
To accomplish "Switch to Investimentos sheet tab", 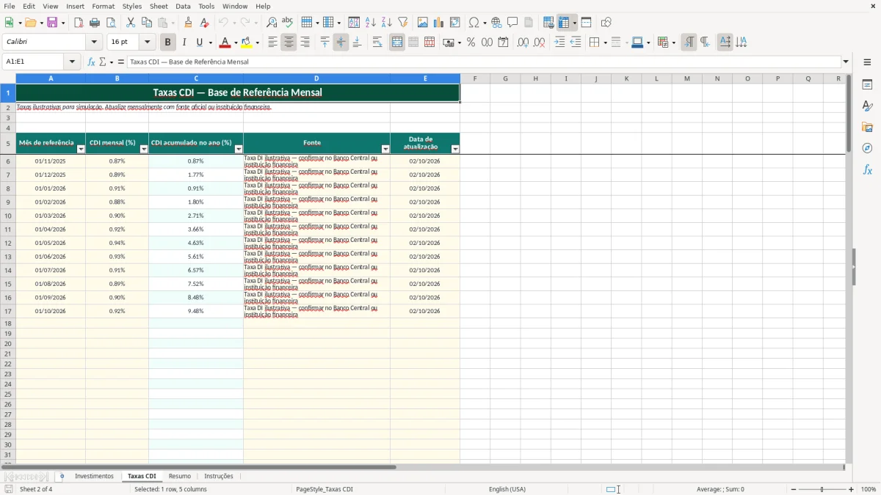I will coord(94,476).
